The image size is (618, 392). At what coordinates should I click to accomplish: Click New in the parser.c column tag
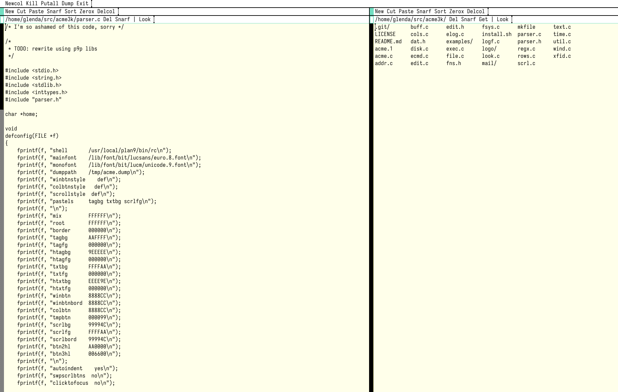[10, 12]
